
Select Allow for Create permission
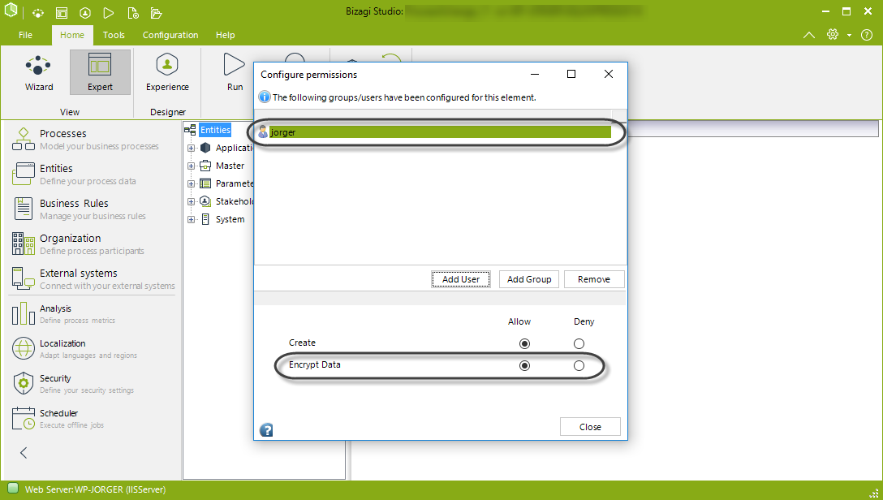tap(525, 343)
